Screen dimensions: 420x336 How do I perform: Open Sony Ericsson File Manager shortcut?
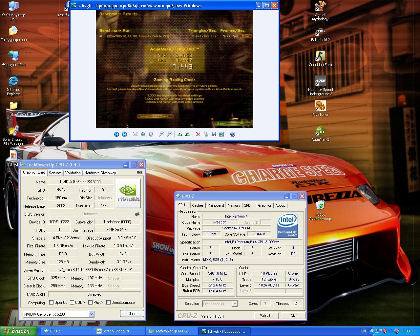(13, 136)
